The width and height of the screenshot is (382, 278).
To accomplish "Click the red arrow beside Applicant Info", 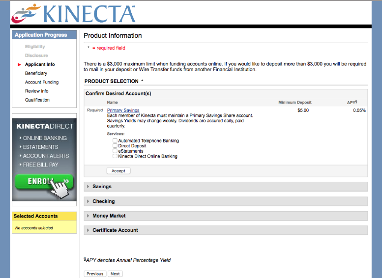I will 19,64.
